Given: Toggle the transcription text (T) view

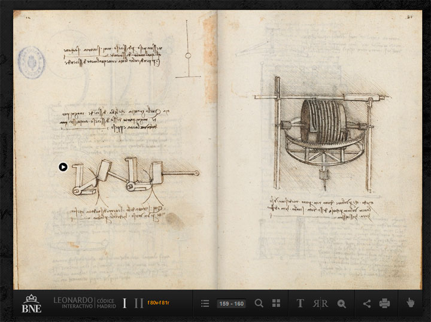Looking at the screenshot, I should click(300, 303).
